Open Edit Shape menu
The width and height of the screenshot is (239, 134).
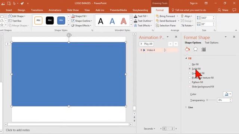(x=17, y=16)
